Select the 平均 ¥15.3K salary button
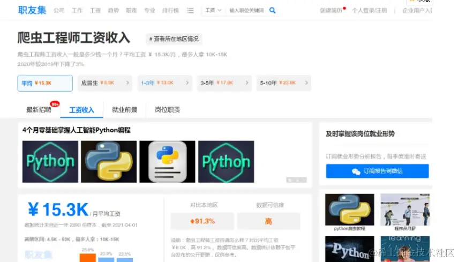The width and height of the screenshot is (458, 262). click(x=45, y=83)
